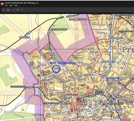Viewport: 134px width, 121px height.
Task: Click the filename 'berlin hauptstadt der ddr 1966.jpeg'
Action: [20, 3]
